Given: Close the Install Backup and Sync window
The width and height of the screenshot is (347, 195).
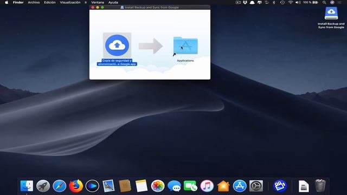Looking at the screenshot, I should click(93, 7).
